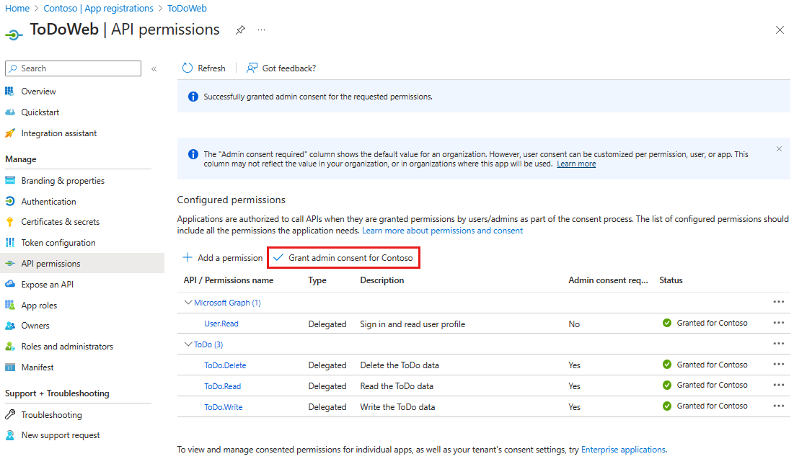Open Contoso | App registrations breadcrumb

point(98,8)
